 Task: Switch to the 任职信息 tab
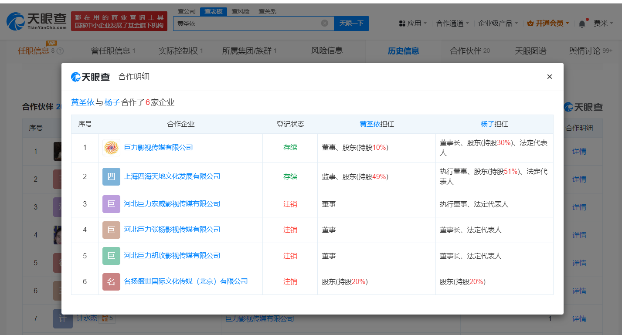pos(34,51)
